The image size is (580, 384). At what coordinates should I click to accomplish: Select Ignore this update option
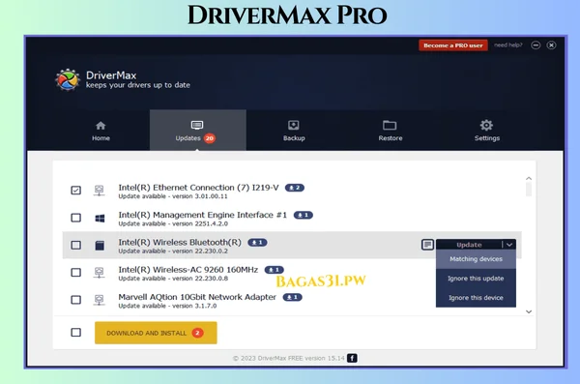pyautogui.click(x=476, y=279)
